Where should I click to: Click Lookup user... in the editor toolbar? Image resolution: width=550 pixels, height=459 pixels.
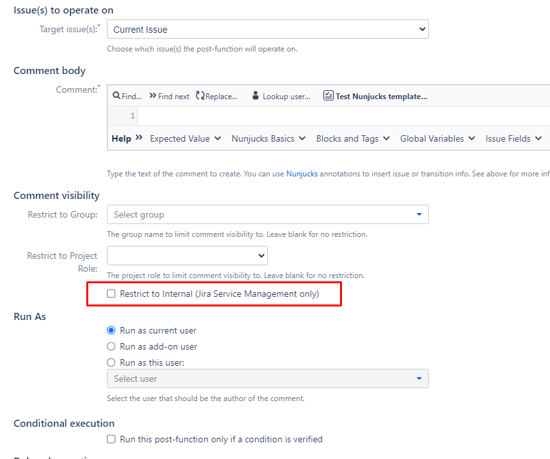287,97
